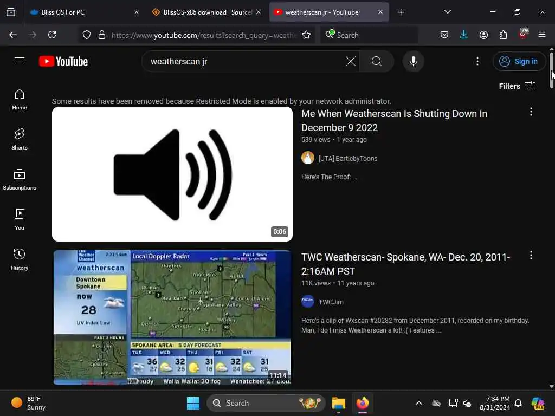Viewport: 555px width, 416px height.
Task: Open the Downloads panel
Action: 464,35
